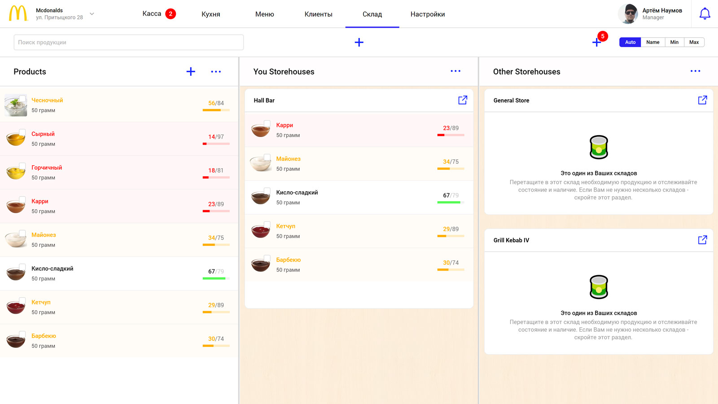This screenshot has height=404, width=718.
Task: Open the Настройки tab
Action: 427,14
